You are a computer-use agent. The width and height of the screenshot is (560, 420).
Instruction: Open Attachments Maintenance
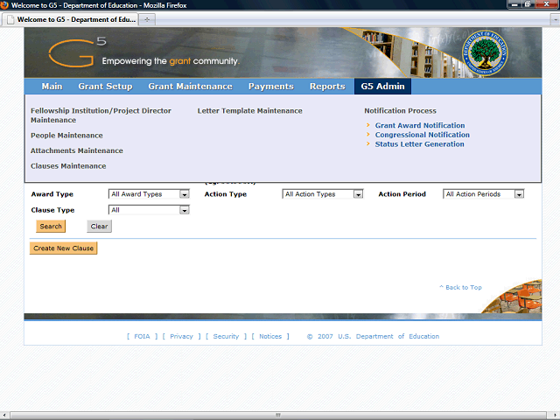[77, 150]
